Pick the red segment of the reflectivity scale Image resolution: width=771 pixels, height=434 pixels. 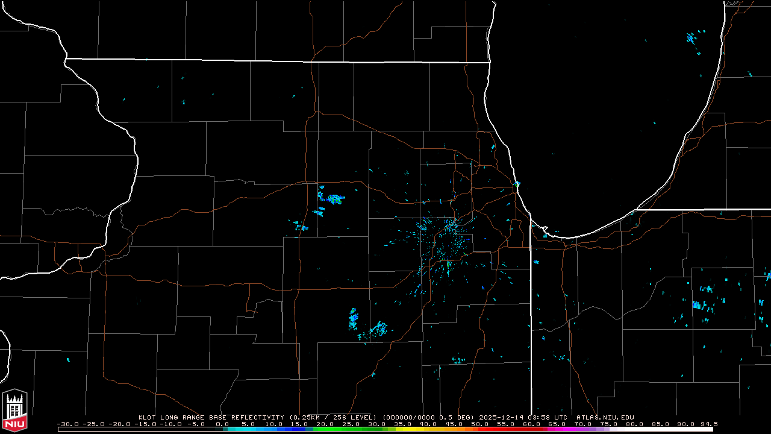[x=506, y=429]
